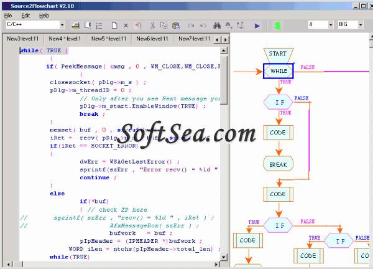This screenshot has height=269, width=373.
Task: Select the START flowchart node
Action: click(278, 55)
